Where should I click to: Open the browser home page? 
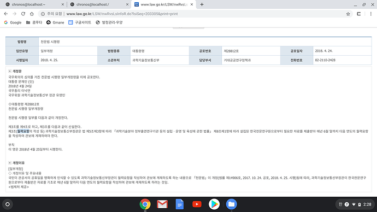(32, 14)
